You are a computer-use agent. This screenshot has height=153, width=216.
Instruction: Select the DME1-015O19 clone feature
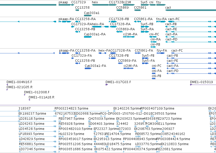pyautogui.click(x=203, y=85)
